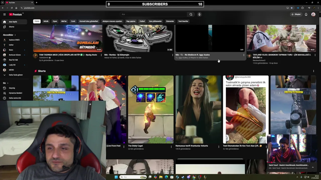Image resolution: width=321 pixels, height=180 pixels.
Task: Select the Komedi skeç gösterileri chip
Action: point(89,21)
